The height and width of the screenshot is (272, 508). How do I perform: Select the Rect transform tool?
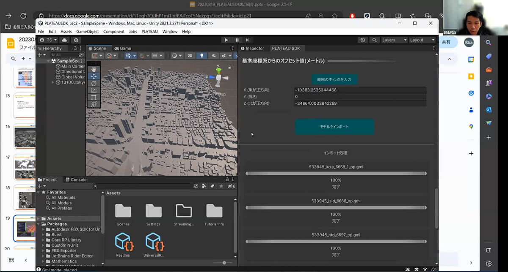click(x=94, y=97)
